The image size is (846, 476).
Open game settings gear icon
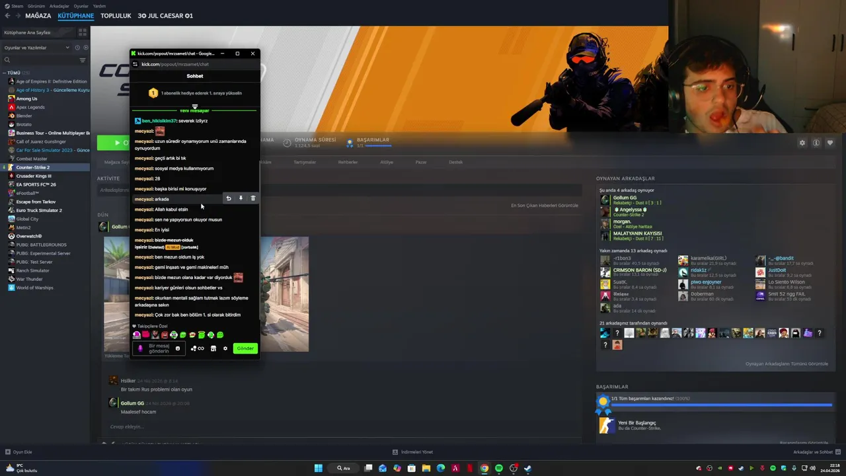pos(802,143)
